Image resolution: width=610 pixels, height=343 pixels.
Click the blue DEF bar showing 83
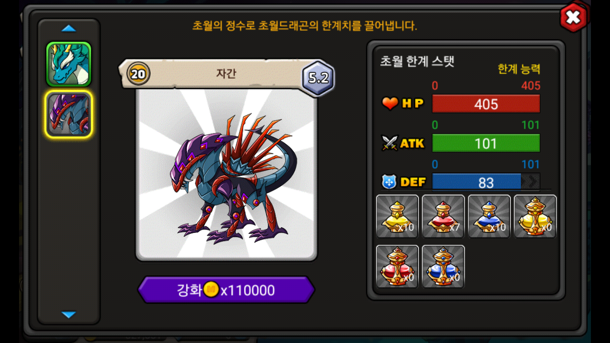coord(486,182)
